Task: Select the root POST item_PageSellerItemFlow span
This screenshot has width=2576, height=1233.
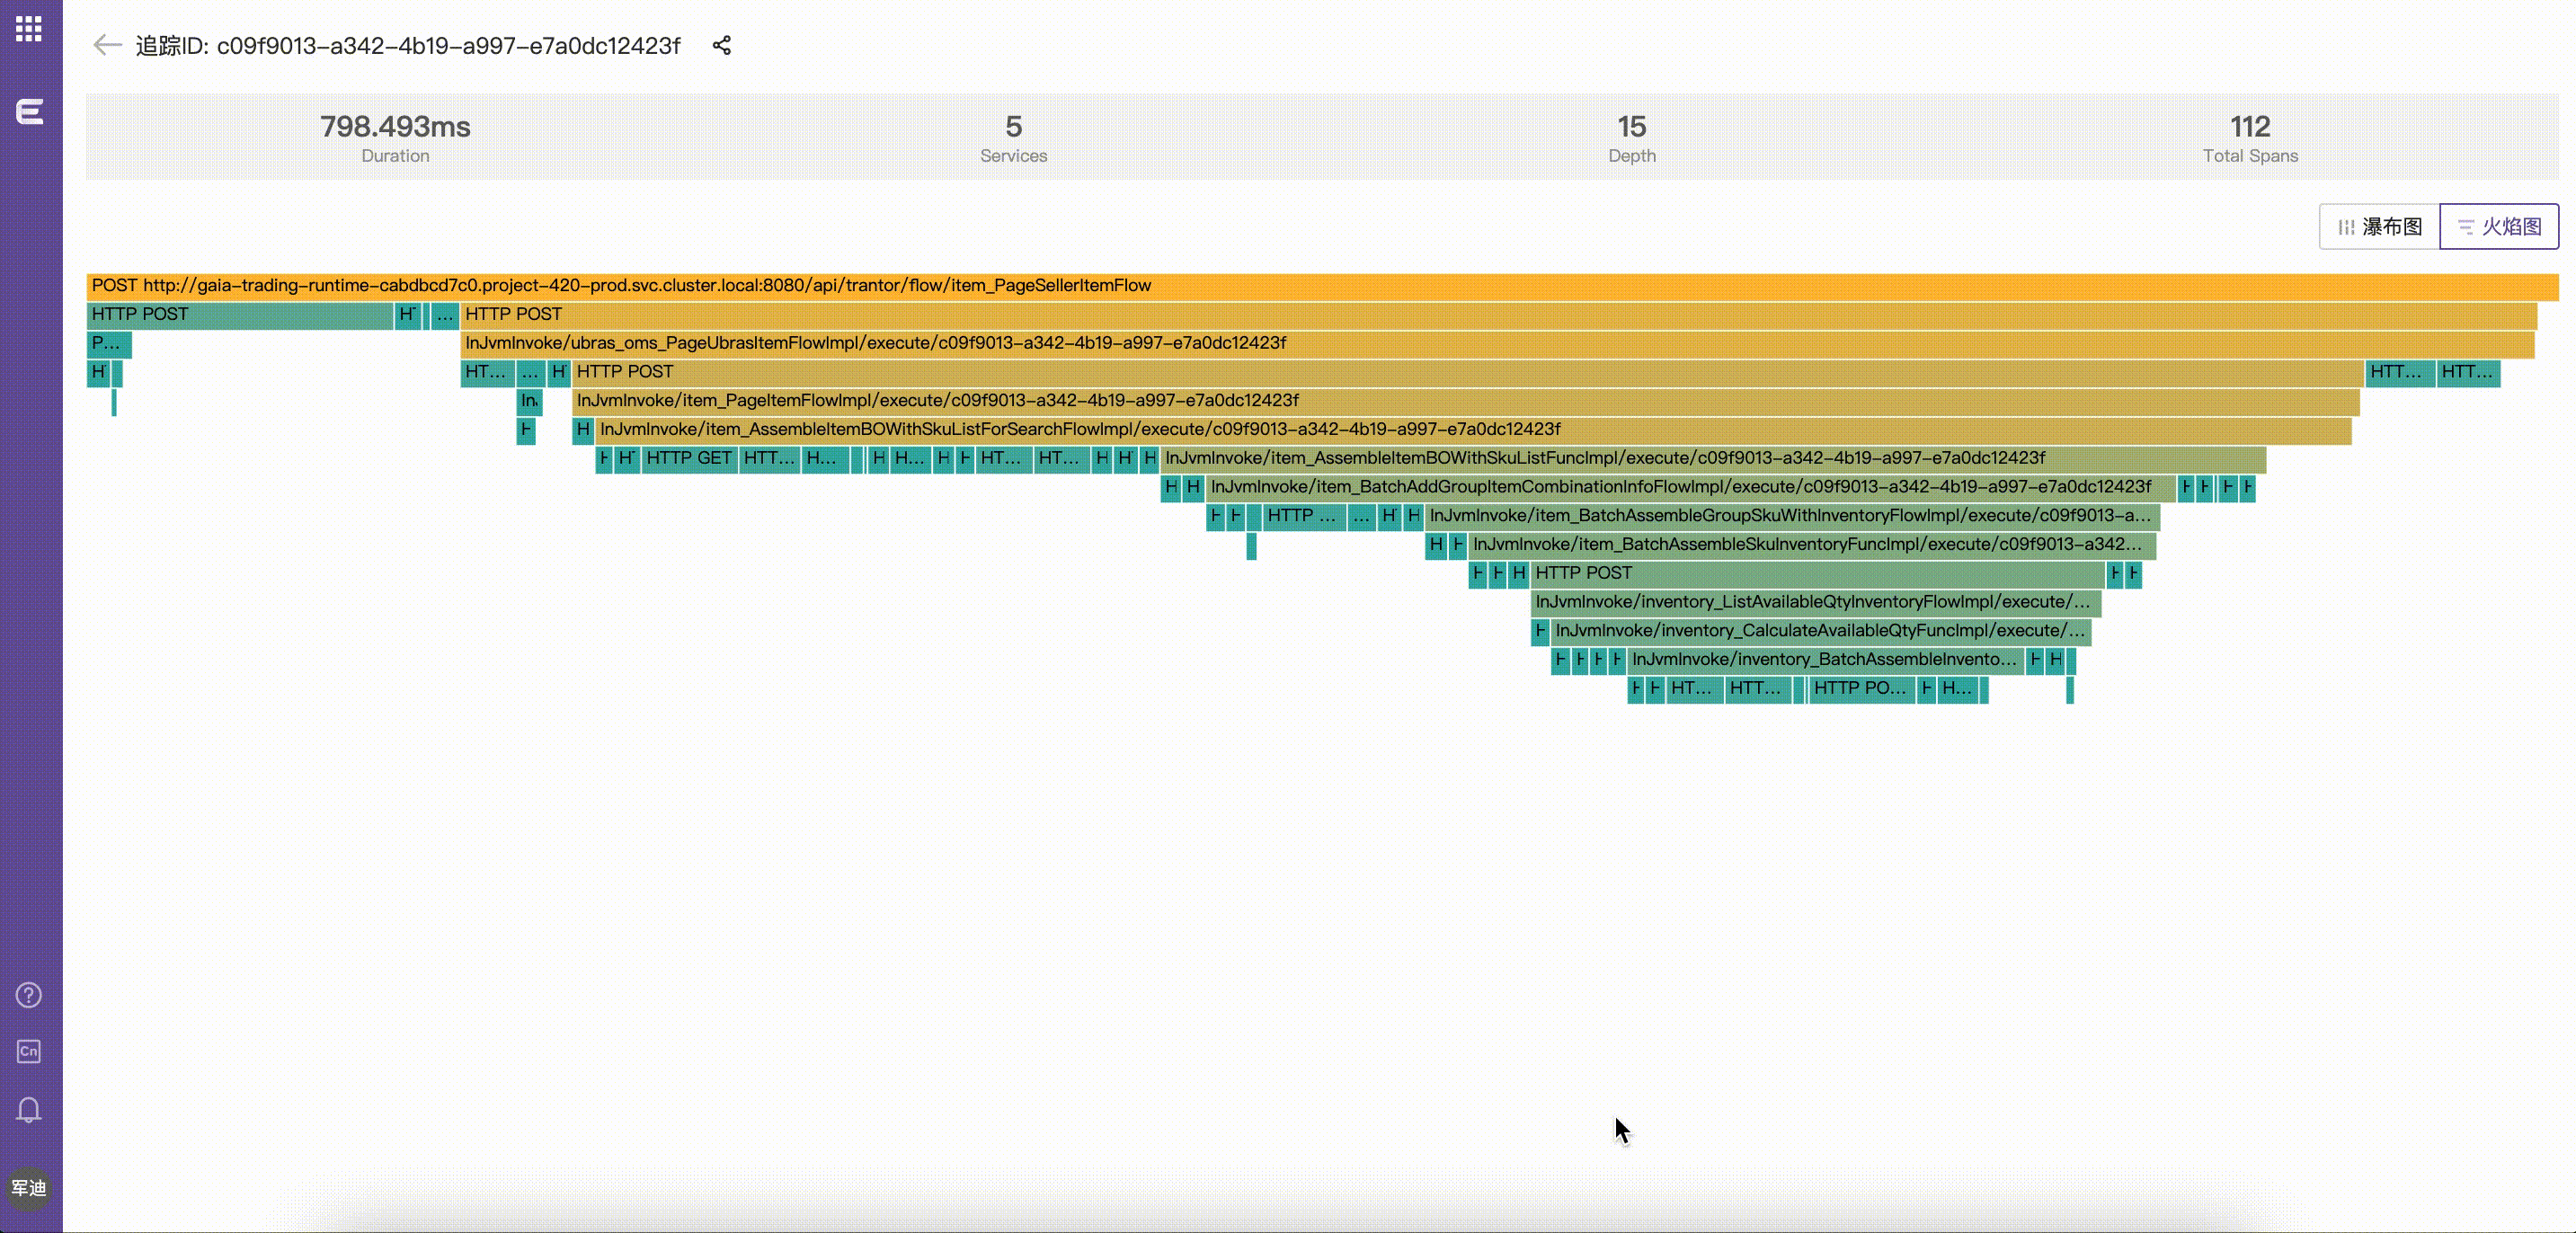Action: point(1320,286)
